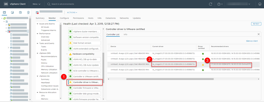Switch to the Summary tab
Viewport: 264px width, 102px height.
40,18
